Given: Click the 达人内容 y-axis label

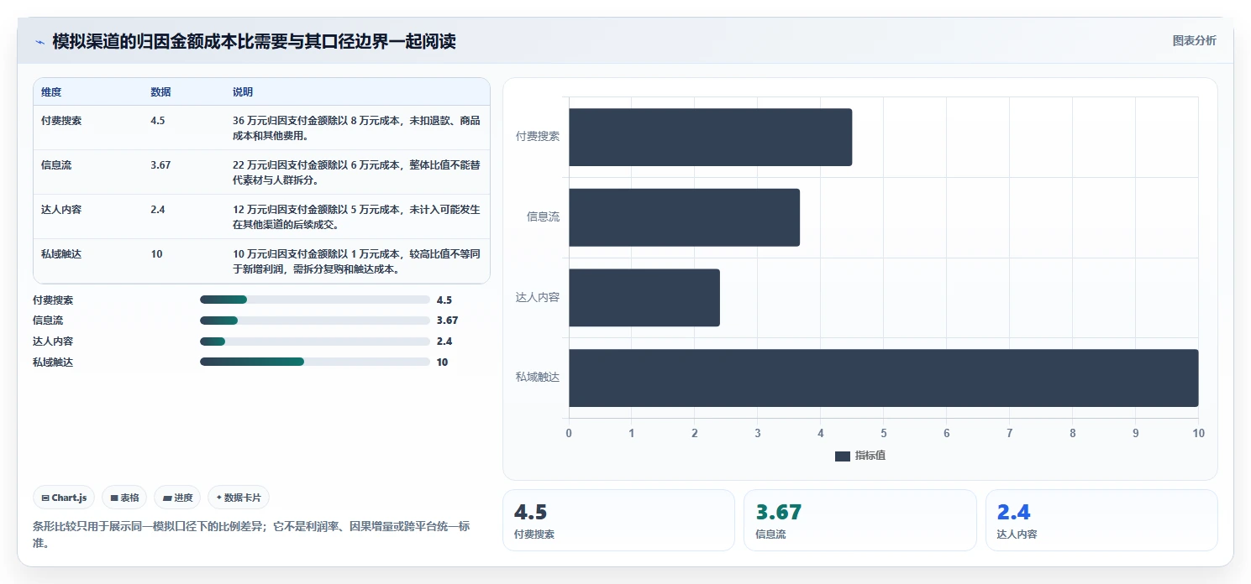Looking at the screenshot, I should [x=538, y=297].
